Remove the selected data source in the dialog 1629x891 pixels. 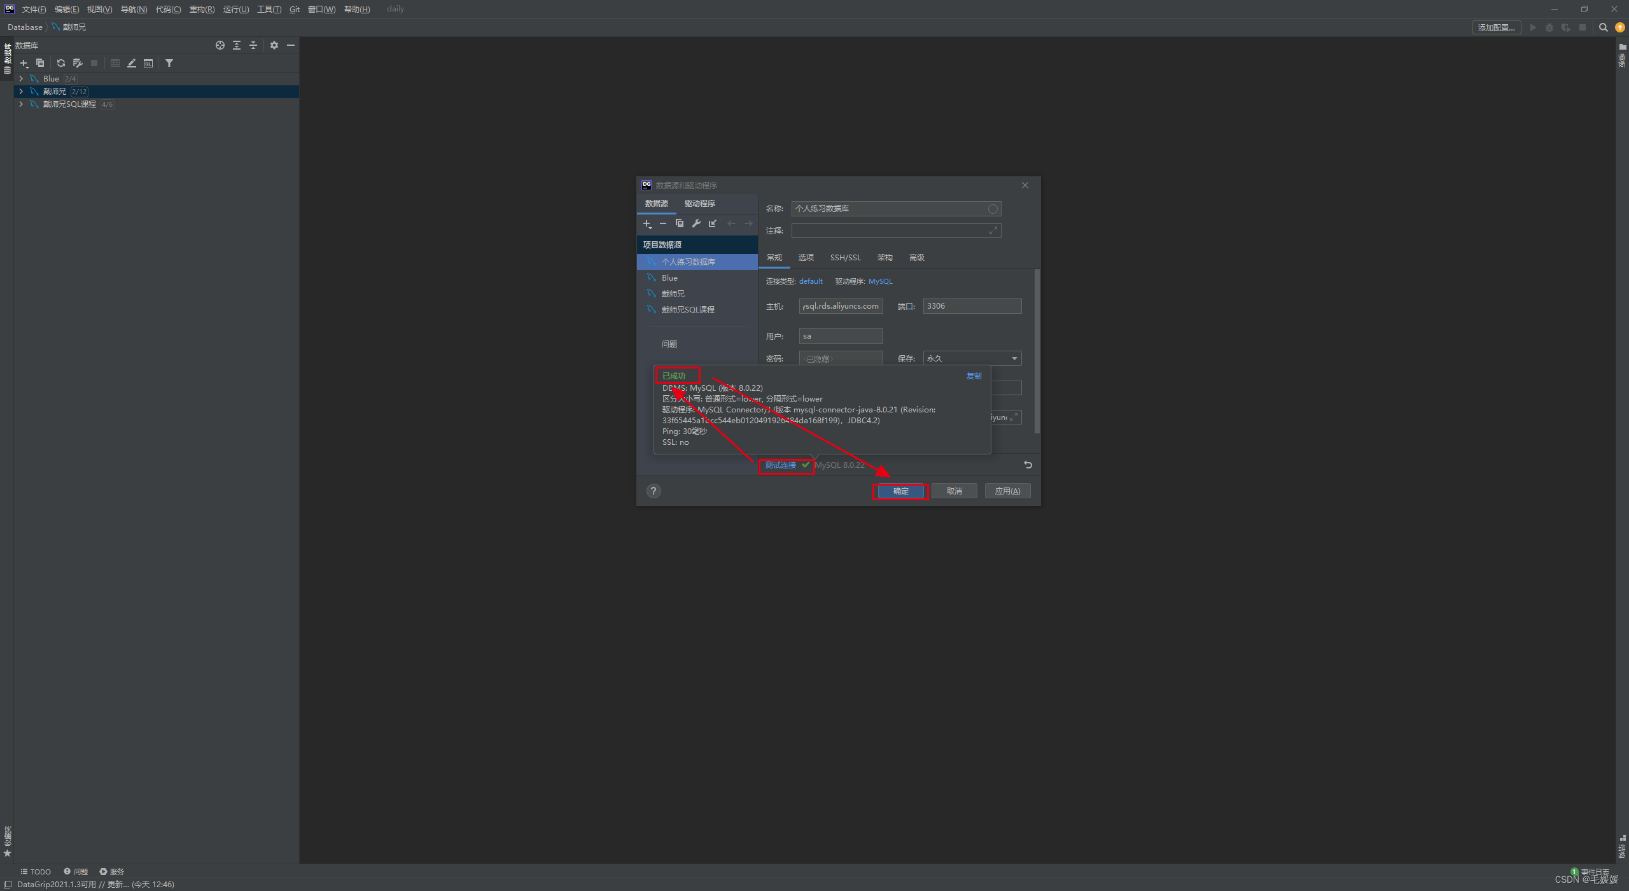[663, 223]
